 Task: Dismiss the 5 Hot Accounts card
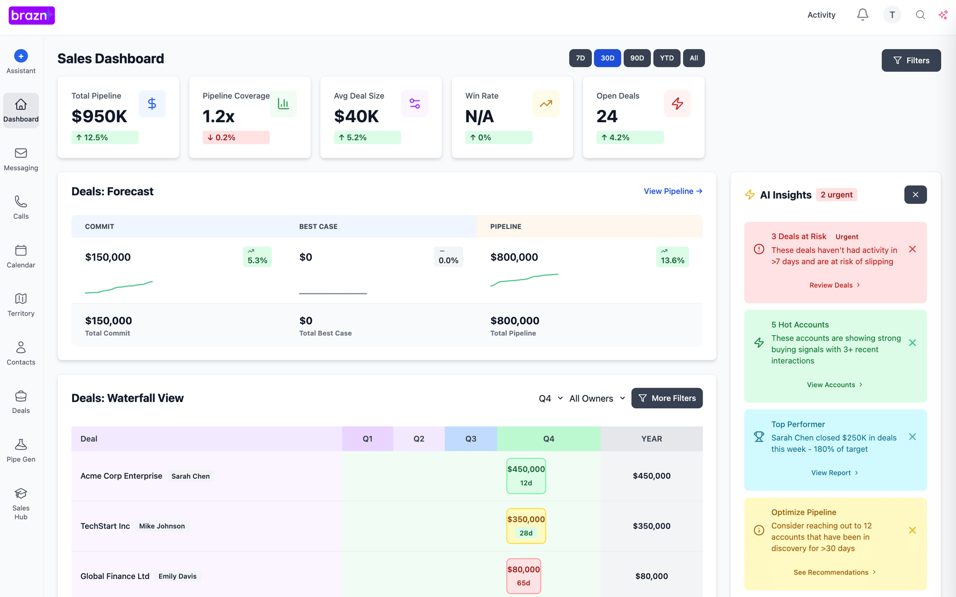click(x=913, y=343)
